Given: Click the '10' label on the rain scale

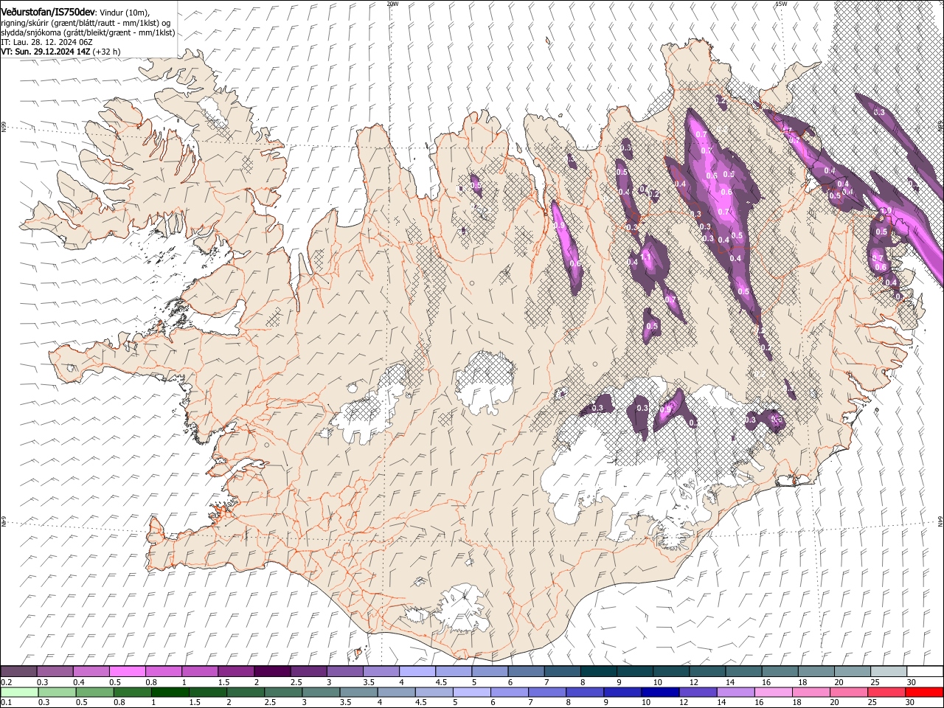Looking at the screenshot, I should coord(646,702).
